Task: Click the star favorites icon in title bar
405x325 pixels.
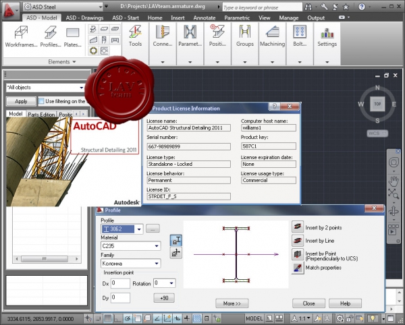Action: 346,7
